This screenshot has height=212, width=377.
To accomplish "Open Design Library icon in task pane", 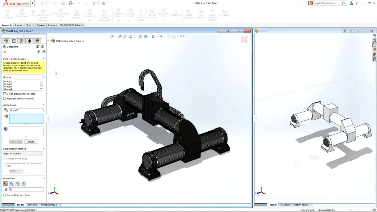I will tap(374, 40).
